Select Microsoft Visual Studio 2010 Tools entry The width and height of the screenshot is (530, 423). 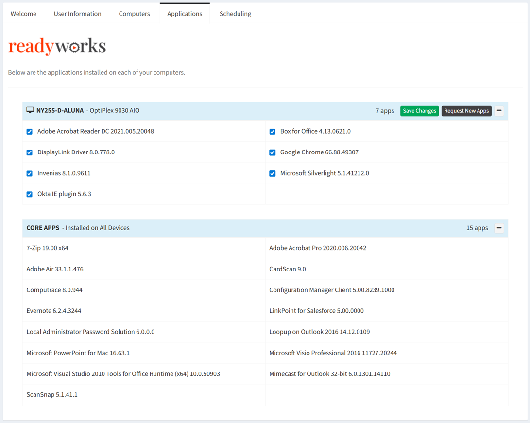[x=123, y=373]
